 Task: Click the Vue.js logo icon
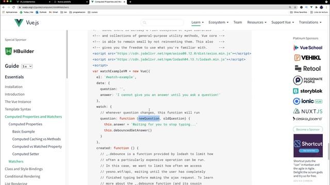coord(19,23)
